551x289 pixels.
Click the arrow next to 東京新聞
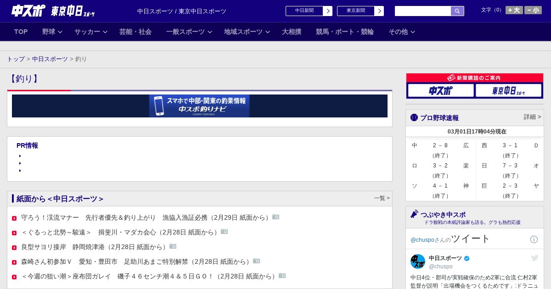pyautogui.click(x=379, y=11)
